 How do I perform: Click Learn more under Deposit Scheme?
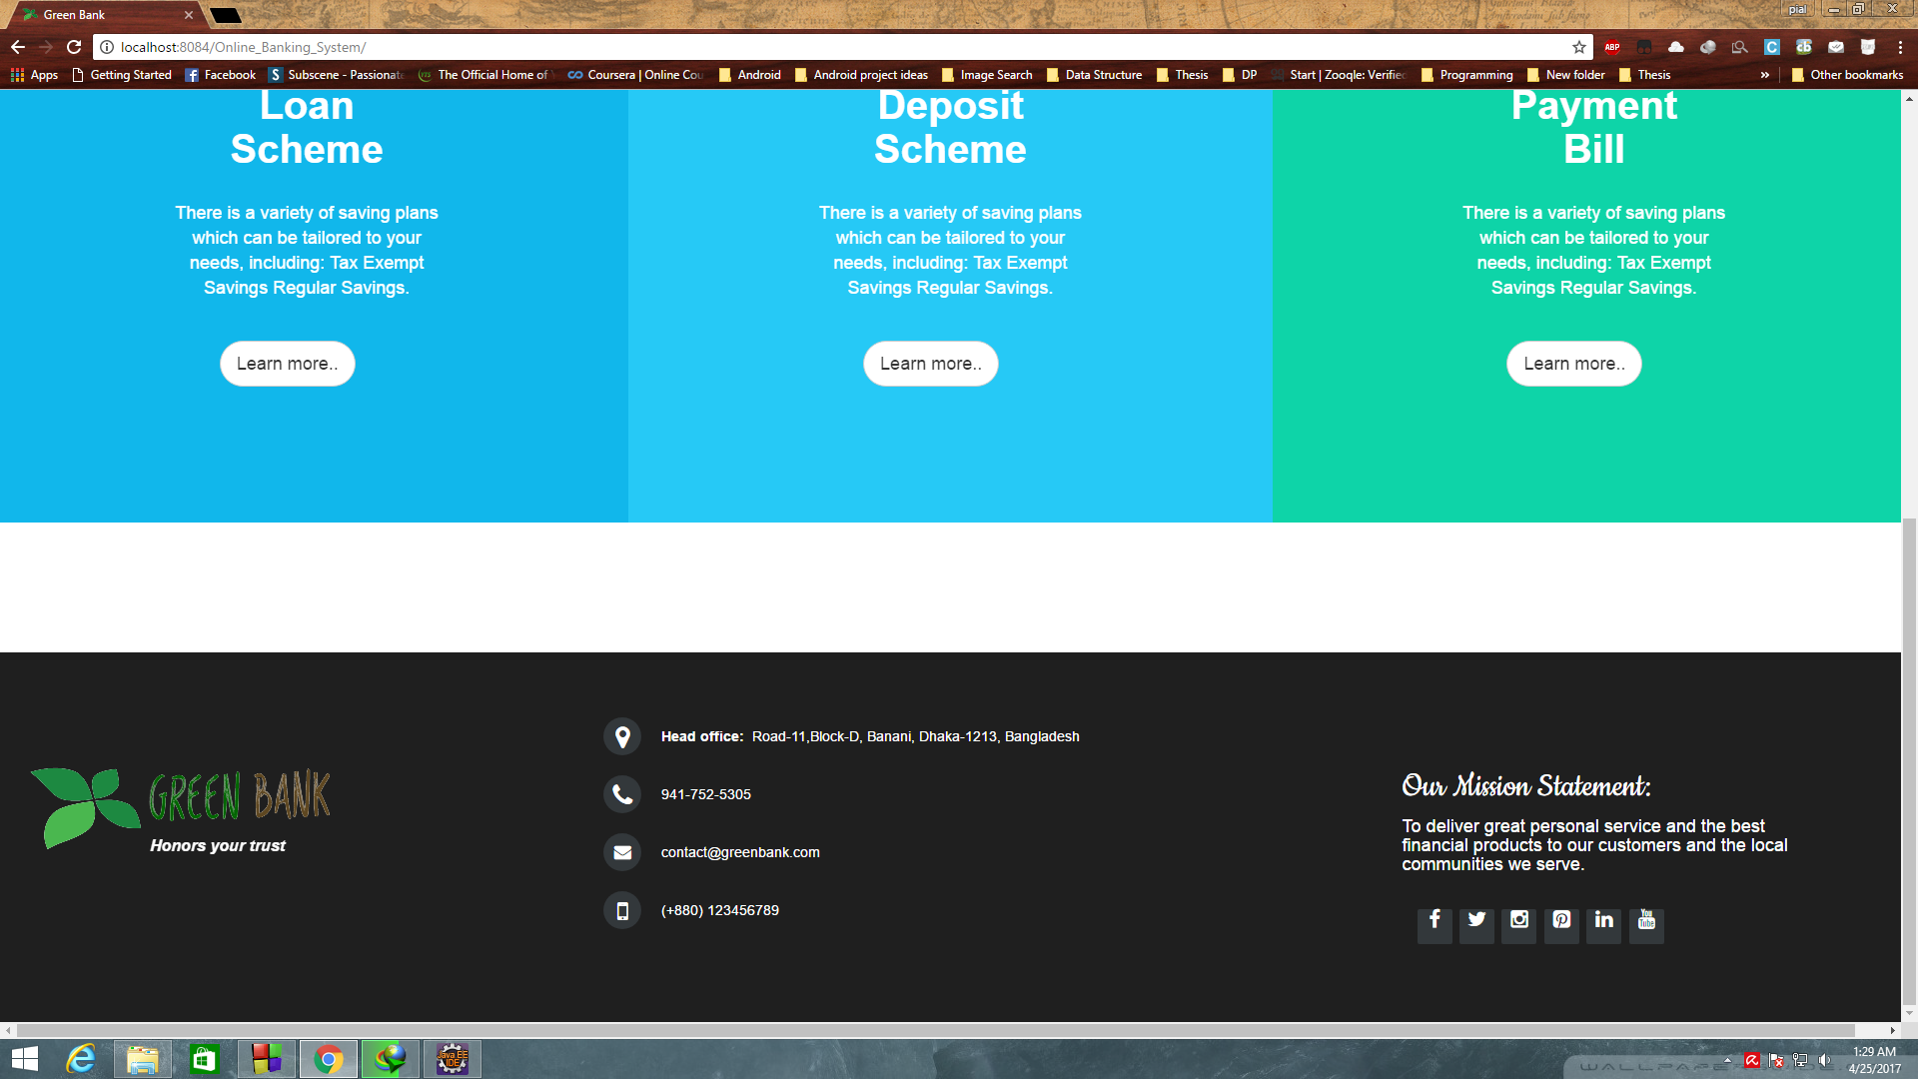pos(930,364)
